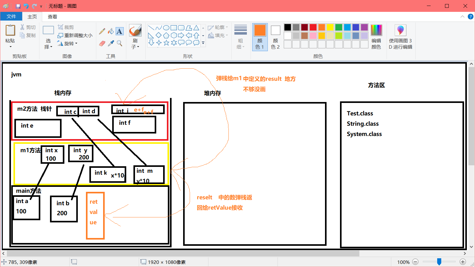Pick the red color swatch
The height and width of the screenshot is (267, 475).
(x=313, y=27)
